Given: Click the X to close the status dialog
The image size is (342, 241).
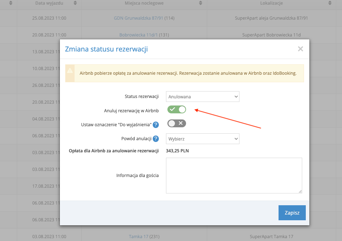Looking at the screenshot, I should [x=300, y=49].
